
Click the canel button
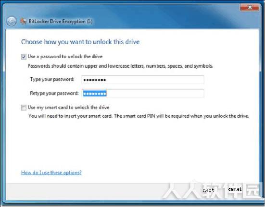click(x=235, y=189)
